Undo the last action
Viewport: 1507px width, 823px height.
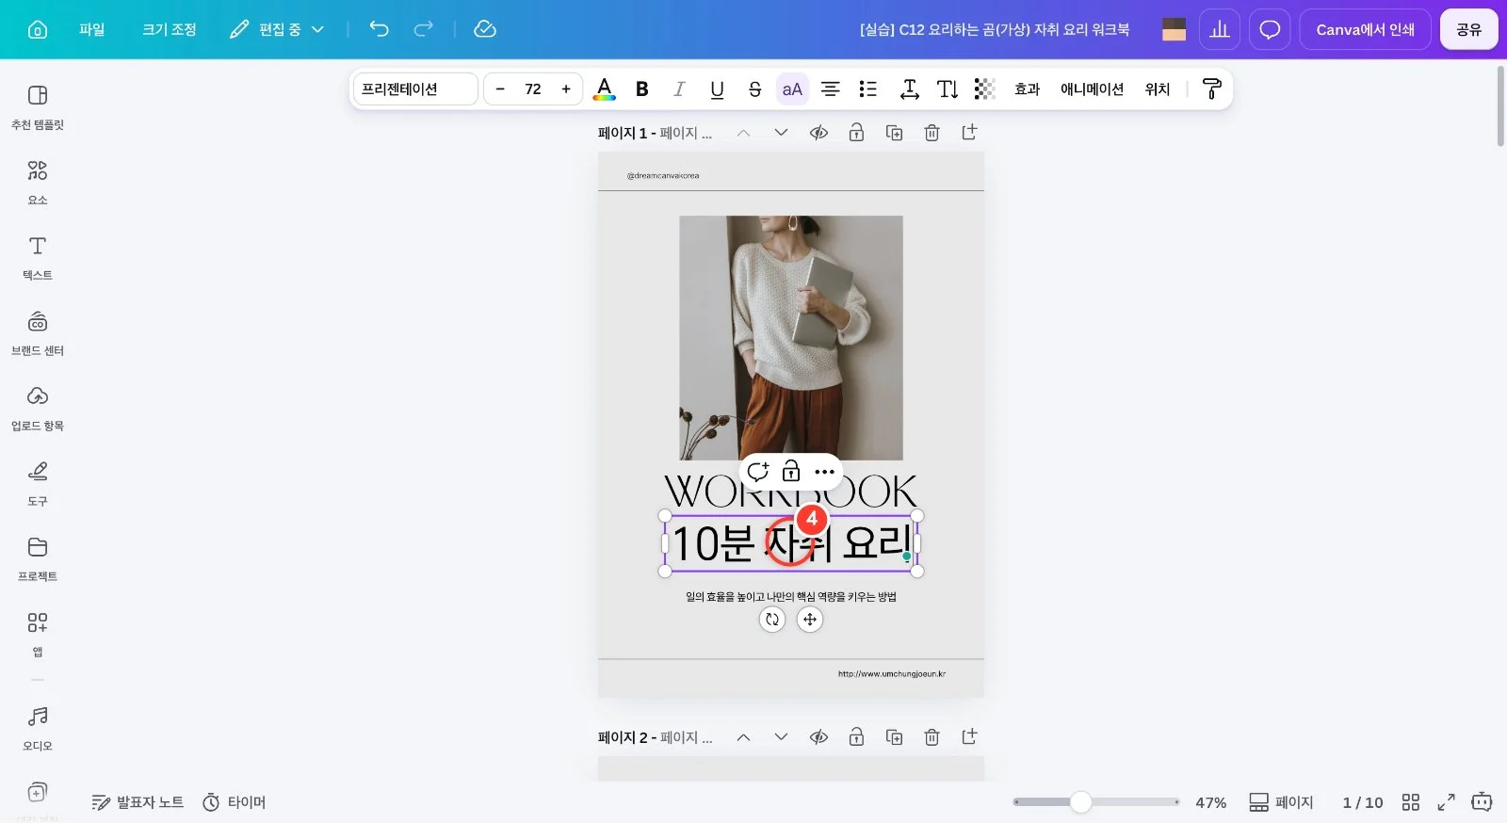[379, 29]
